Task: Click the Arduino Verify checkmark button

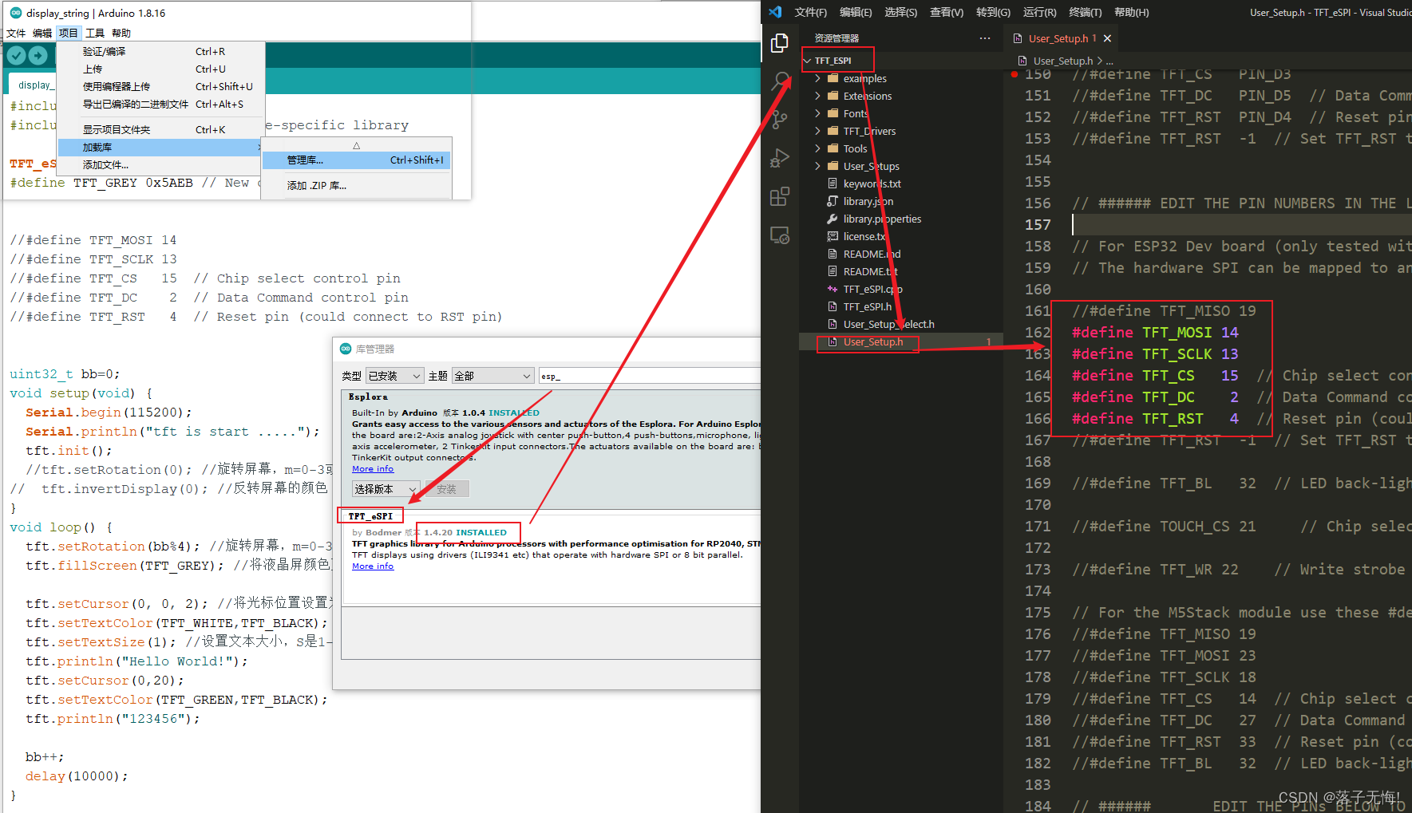Action: [x=16, y=55]
